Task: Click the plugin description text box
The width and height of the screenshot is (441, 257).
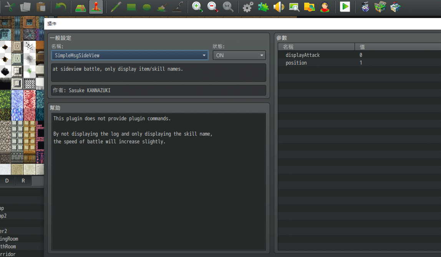Action: tap(159, 73)
